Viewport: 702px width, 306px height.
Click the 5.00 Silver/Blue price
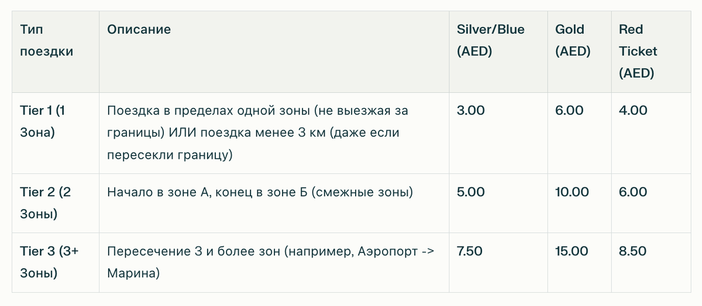pos(471,192)
